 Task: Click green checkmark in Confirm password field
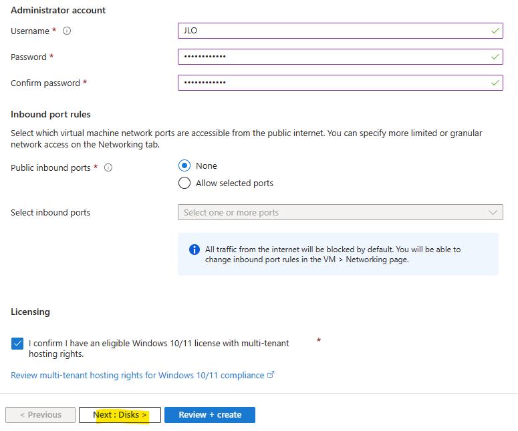click(x=495, y=83)
